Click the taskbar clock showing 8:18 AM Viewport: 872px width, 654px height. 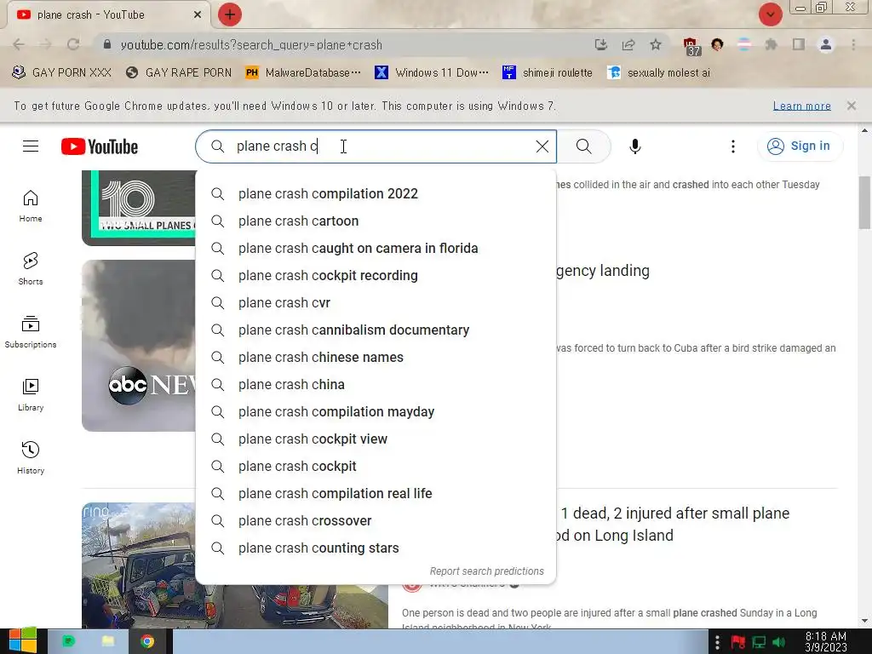pos(826,641)
